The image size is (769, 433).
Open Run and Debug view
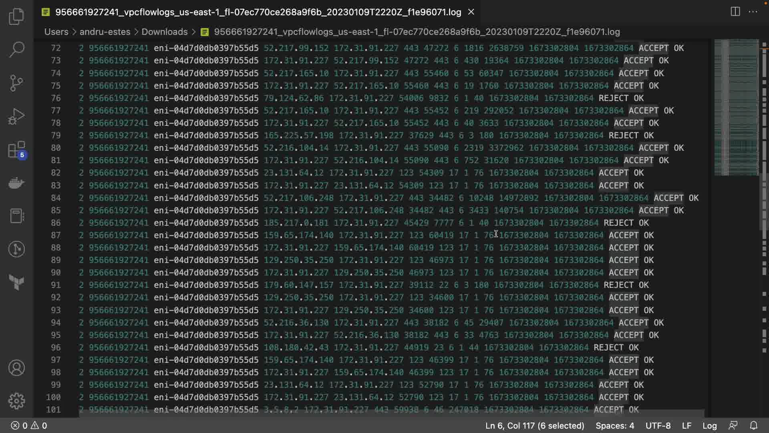pos(16,117)
